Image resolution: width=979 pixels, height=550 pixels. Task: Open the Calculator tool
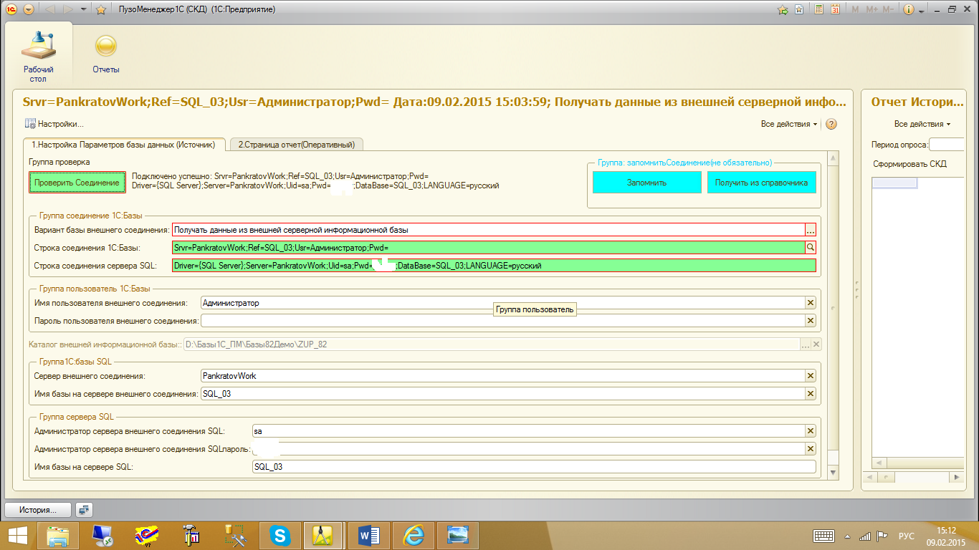pos(819,10)
